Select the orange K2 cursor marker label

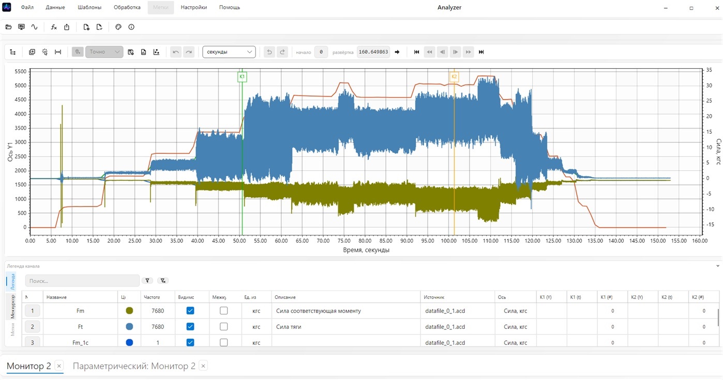click(x=454, y=77)
